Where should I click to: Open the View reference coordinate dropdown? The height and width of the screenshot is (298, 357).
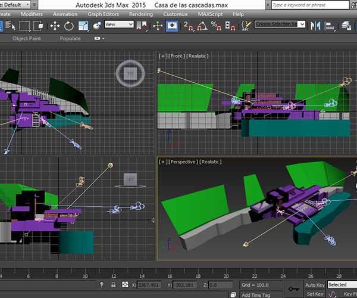coord(119,24)
